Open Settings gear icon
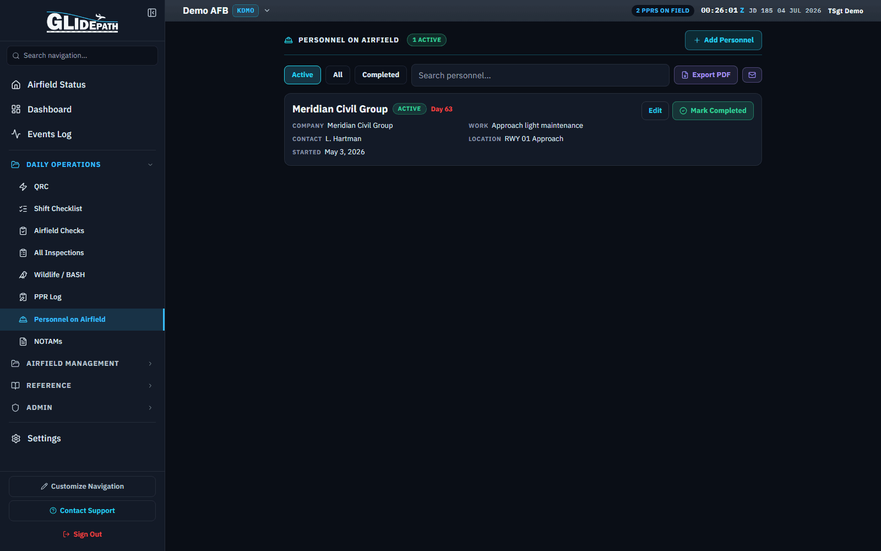Screen dimensions: 881x551 click(x=16, y=439)
